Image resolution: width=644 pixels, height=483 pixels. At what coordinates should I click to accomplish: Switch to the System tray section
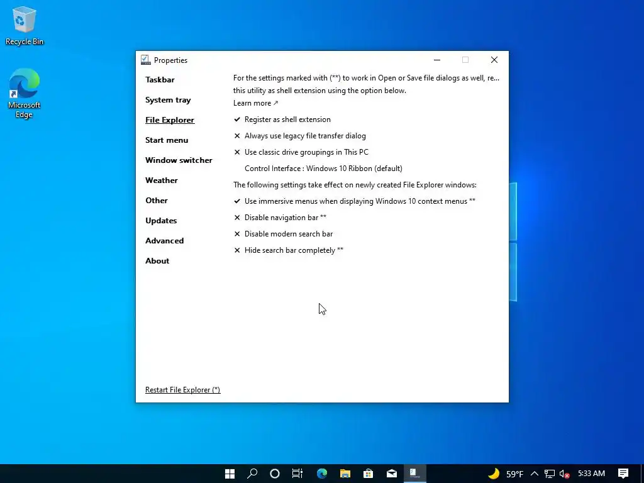coord(168,100)
